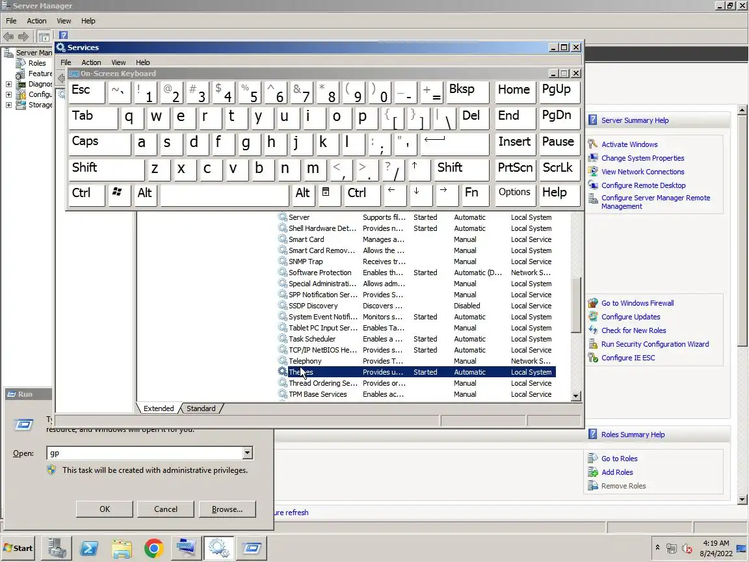Switch to the Extended tab
The height and width of the screenshot is (562, 749).
point(158,408)
